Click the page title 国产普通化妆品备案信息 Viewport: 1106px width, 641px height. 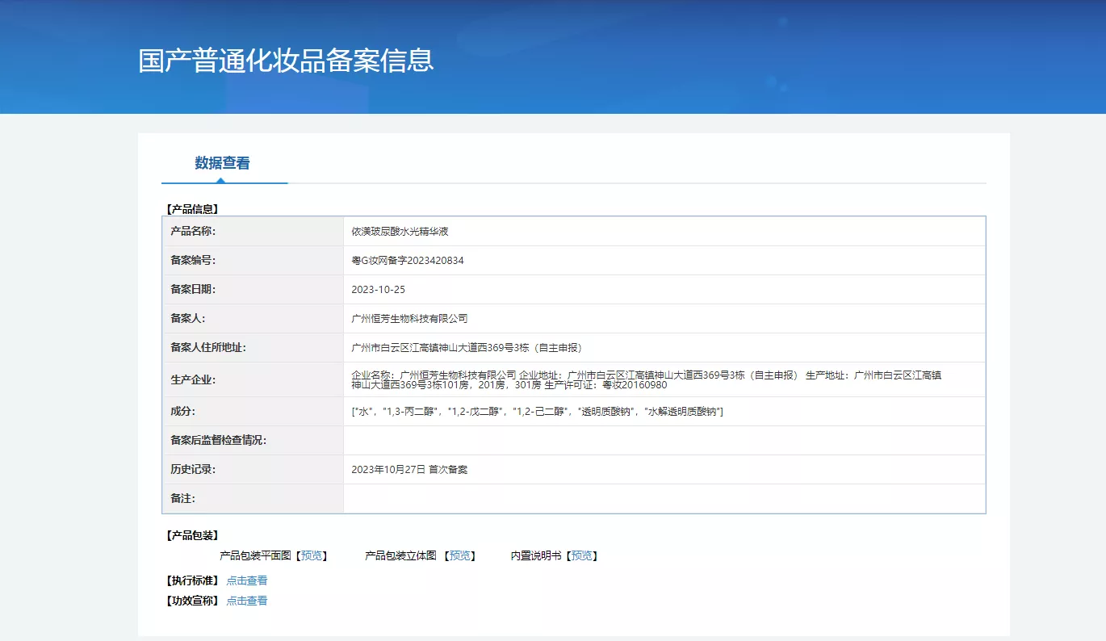286,61
